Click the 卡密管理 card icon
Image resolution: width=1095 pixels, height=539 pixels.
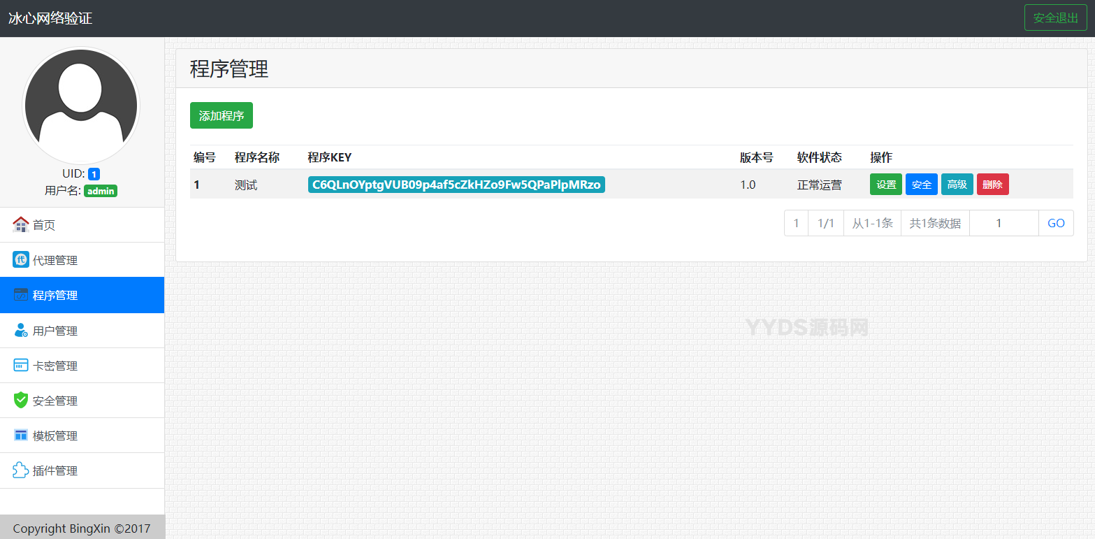21,366
